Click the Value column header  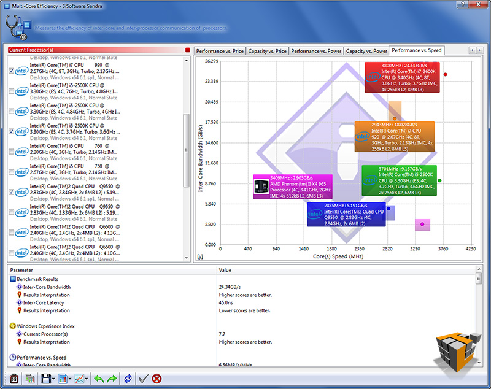tap(346, 270)
